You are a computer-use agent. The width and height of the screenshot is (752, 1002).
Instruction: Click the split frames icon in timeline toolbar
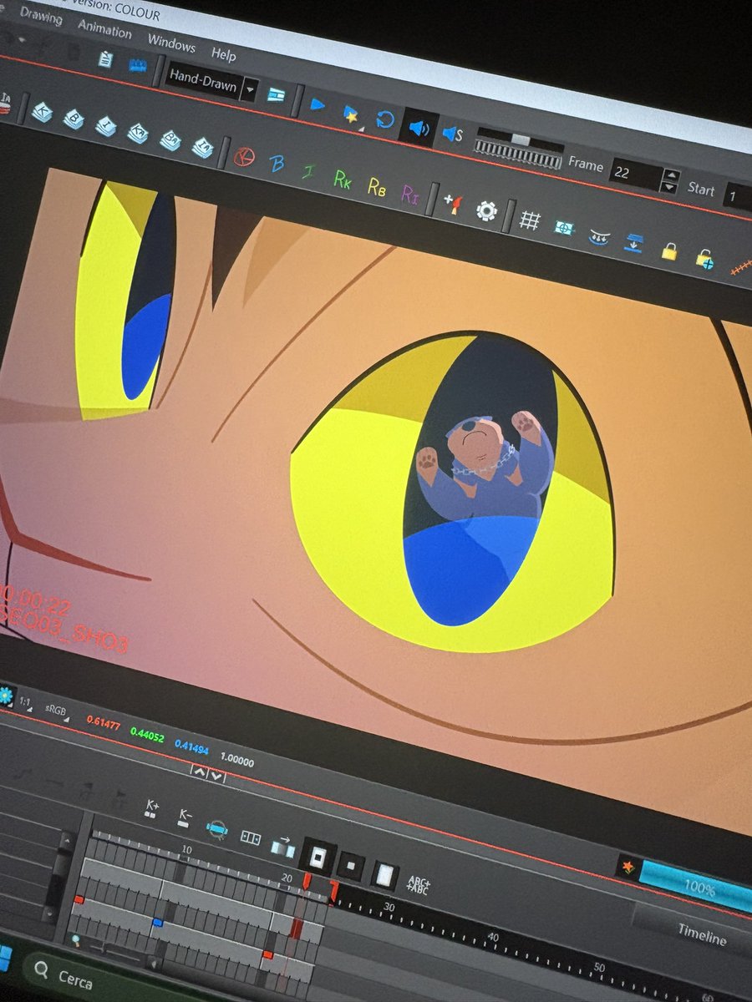tap(250, 837)
